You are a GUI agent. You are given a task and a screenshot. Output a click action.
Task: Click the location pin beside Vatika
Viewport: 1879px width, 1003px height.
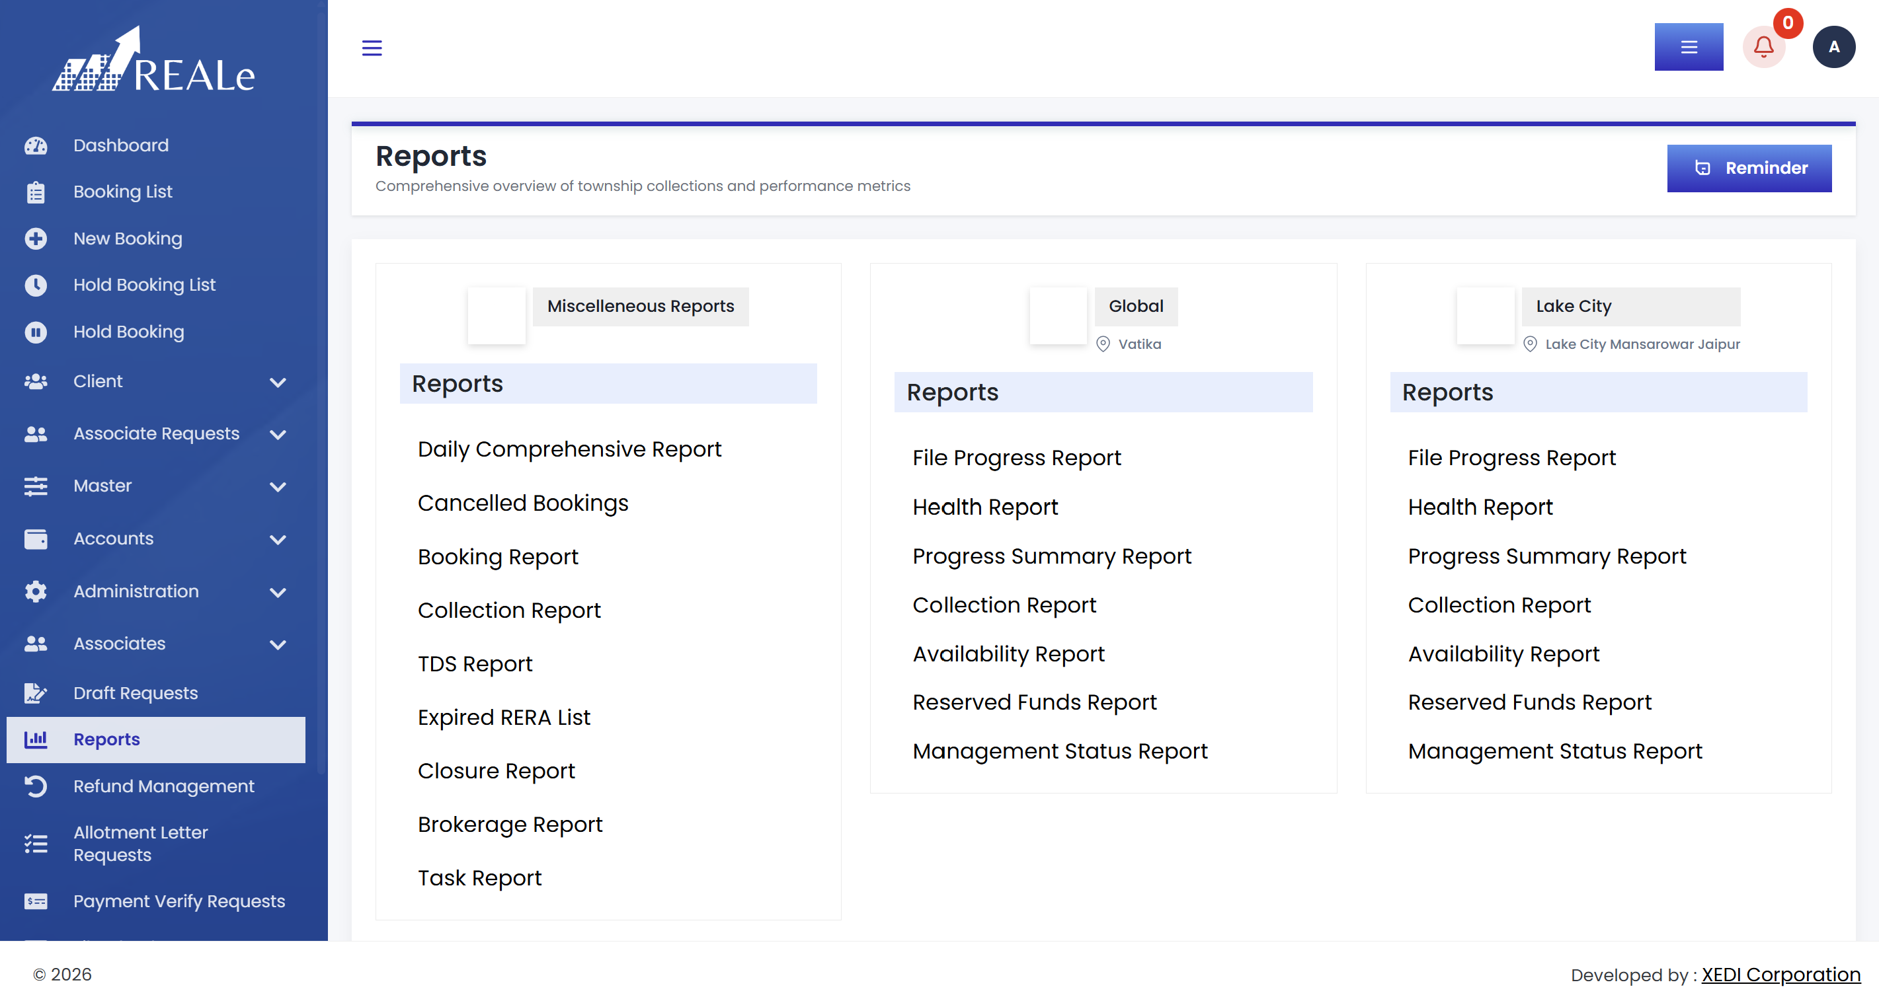click(x=1103, y=344)
